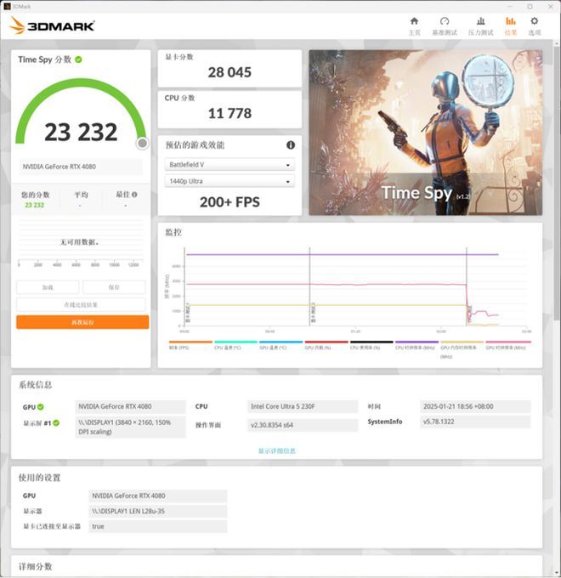
Task: Open the 1440p Ultra resolution dropdown
Action: pos(229,182)
